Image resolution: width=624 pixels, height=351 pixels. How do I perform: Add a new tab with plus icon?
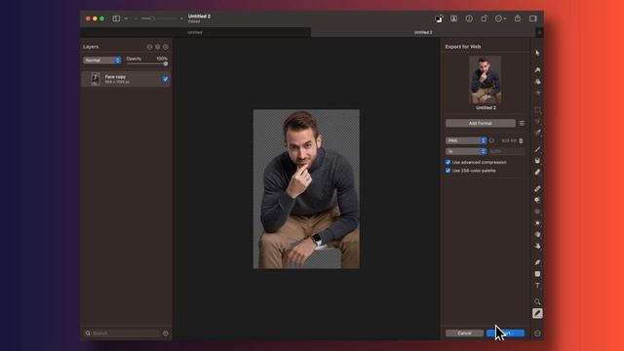539,32
